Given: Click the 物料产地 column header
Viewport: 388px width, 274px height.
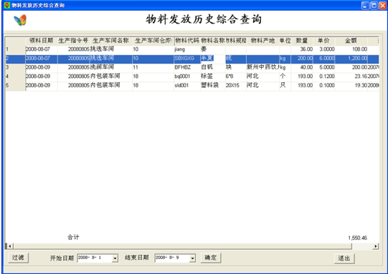Looking at the screenshot, I should click(x=262, y=41).
